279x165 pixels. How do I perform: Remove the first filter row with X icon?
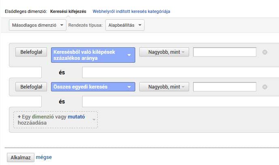tap(265, 52)
